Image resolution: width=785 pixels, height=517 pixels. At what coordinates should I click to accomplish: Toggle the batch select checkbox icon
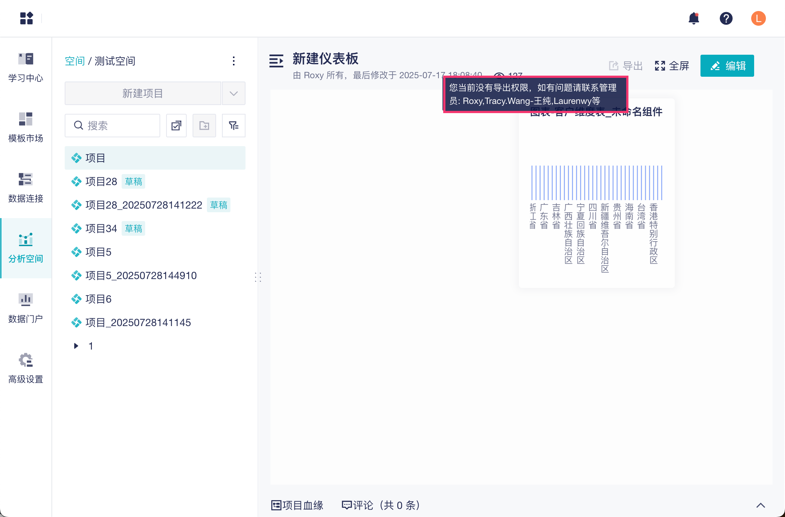tap(176, 126)
